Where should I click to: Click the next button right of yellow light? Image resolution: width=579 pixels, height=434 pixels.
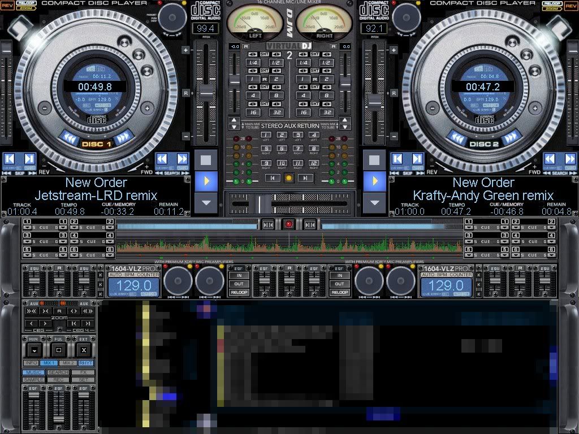(305, 178)
